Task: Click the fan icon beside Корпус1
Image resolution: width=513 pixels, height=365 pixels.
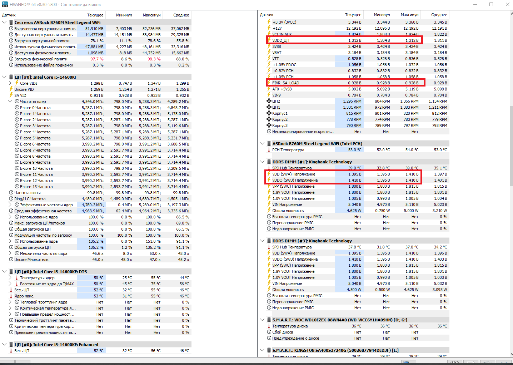Action: pyautogui.click(x=269, y=113)
